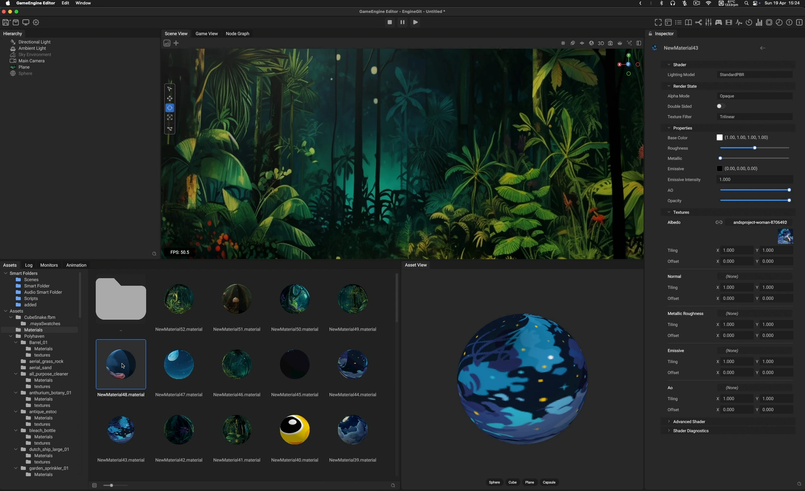This screenshot has width=805, height=491.
Task: Click the globe world-space icon in Scene View
Action: (591, 43)
